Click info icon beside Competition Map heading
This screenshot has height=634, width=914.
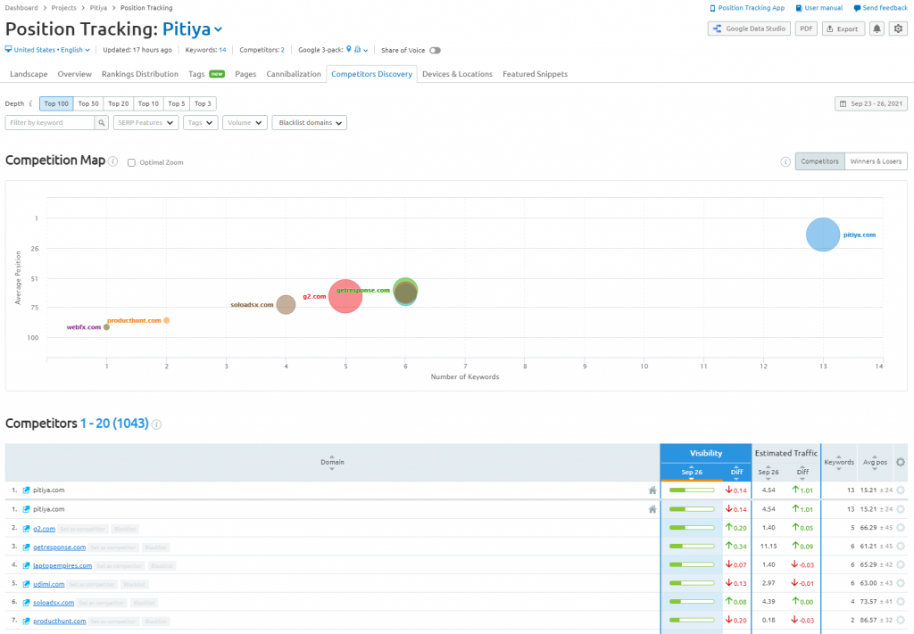coord(113,161)
